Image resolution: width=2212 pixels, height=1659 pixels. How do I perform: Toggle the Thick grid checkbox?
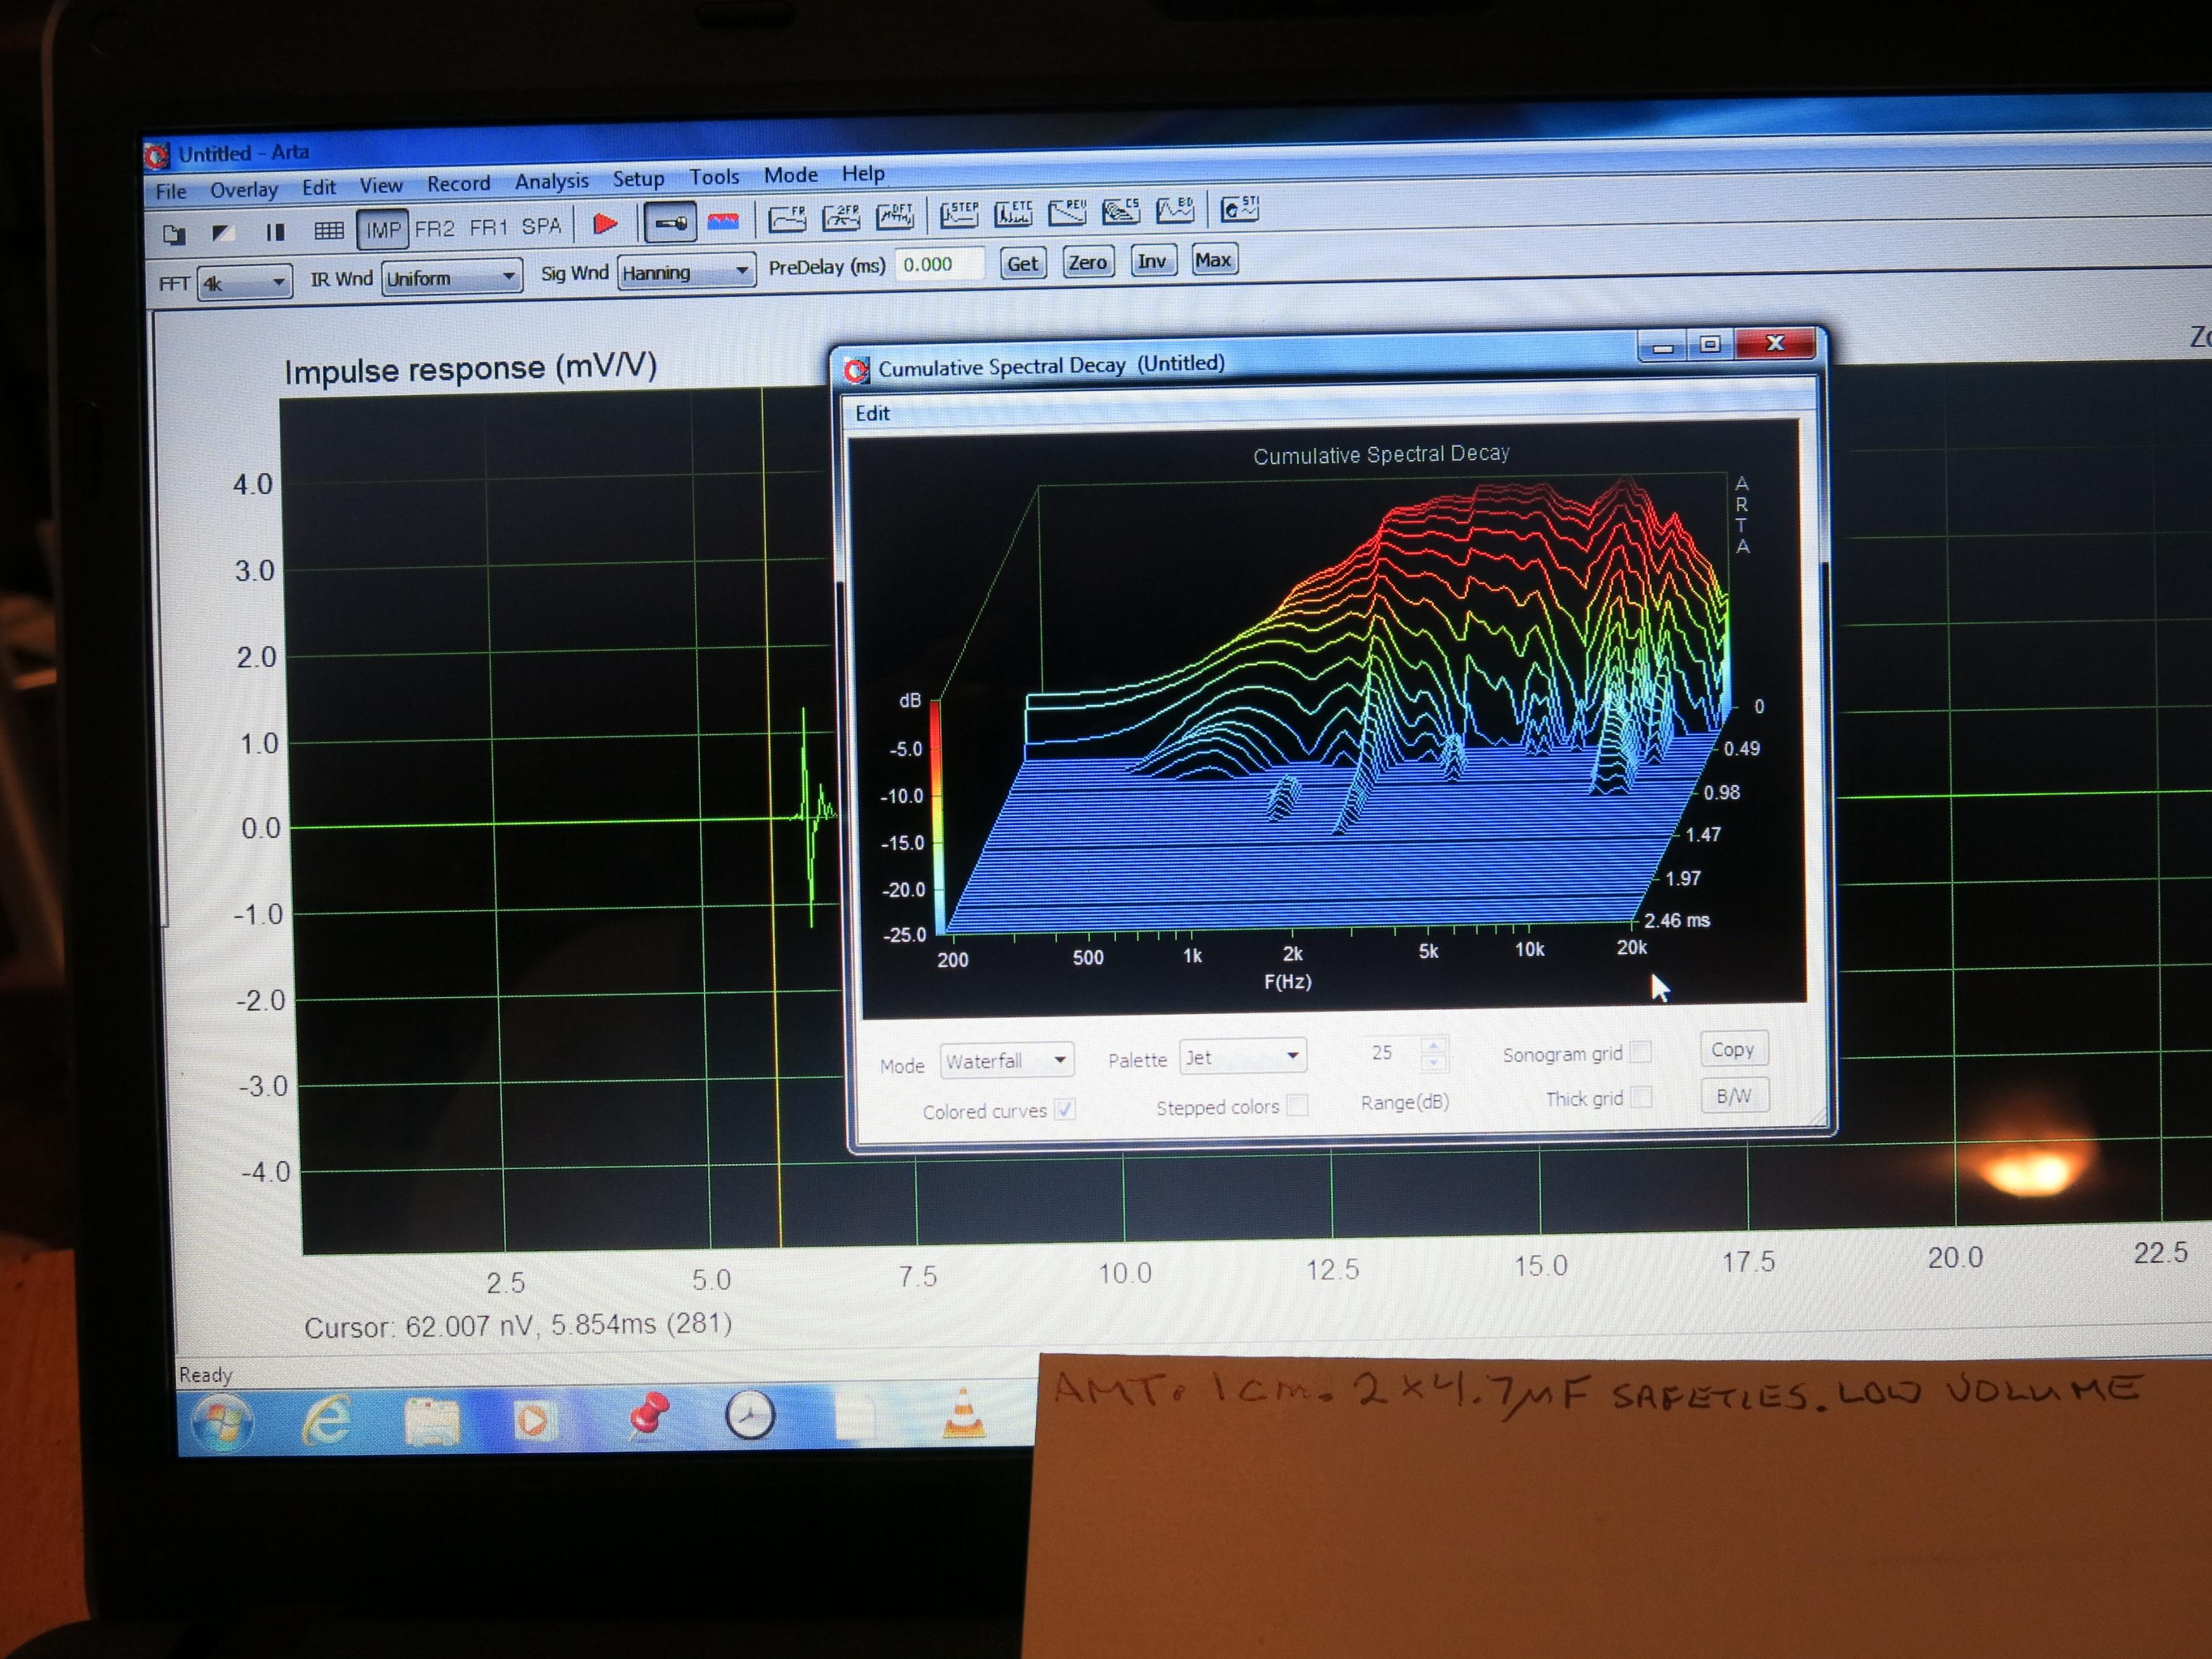pos(1641,1097)
